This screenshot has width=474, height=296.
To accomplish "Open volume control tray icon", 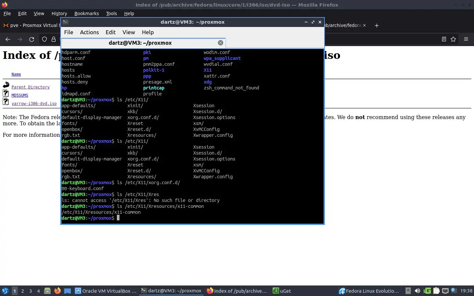I will [x=417, y=291].
